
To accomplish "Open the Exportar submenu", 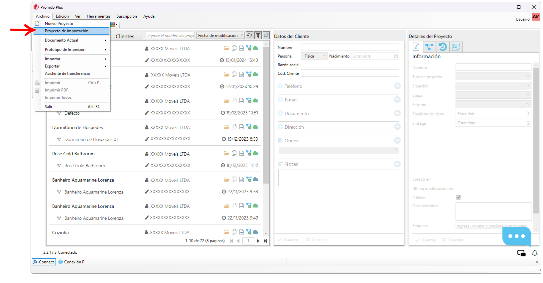I will (71, 66).
